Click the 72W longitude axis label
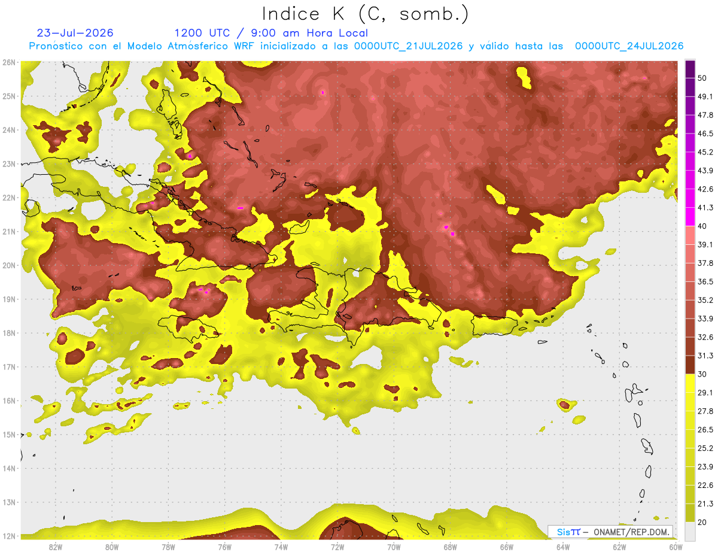718x555 pixels. (337, 547)
